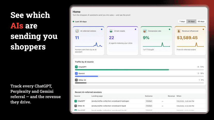Click the Revenue influenced money bag icon
Viewport: 214px width, 120px height.
click(179, 31)
